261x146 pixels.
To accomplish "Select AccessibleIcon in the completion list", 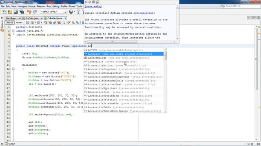I will point(124,92).
